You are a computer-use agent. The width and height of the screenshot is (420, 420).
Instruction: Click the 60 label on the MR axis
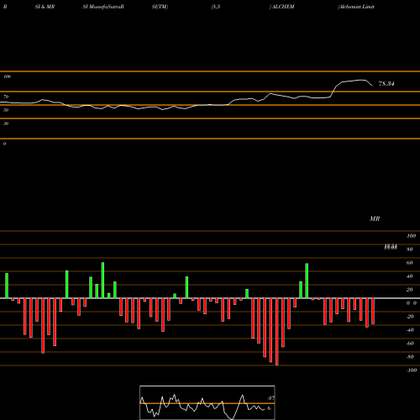pyautogui.click(x=410, y=263)
